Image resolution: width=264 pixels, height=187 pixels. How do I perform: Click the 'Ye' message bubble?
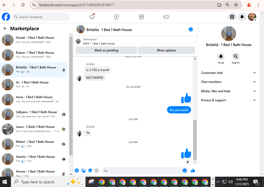88,133
